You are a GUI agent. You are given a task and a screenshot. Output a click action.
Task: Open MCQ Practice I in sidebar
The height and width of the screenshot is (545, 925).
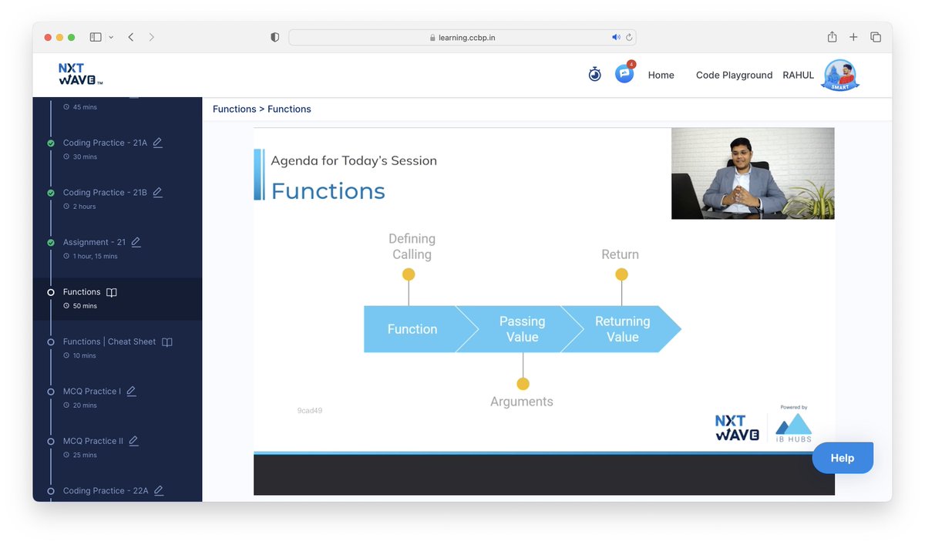(x=92, y=392)
